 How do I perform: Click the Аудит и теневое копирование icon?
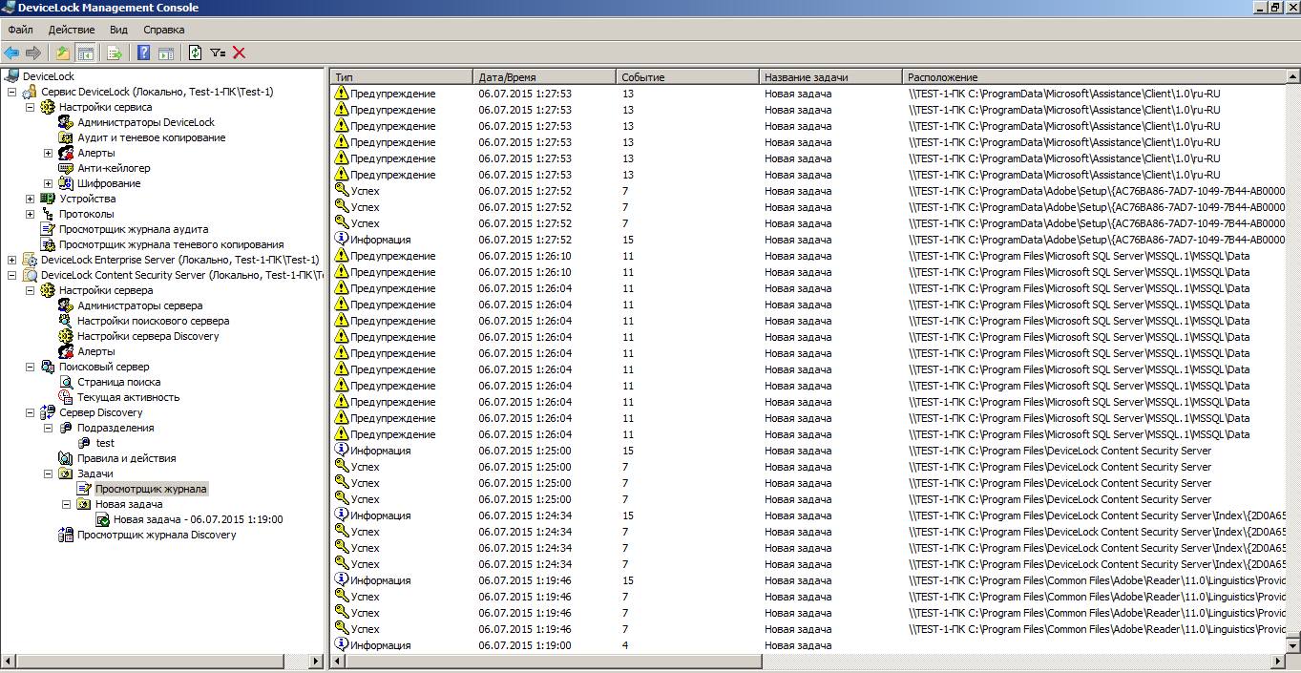coord(66,137)
